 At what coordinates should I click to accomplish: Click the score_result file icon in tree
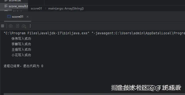[6, 6]
